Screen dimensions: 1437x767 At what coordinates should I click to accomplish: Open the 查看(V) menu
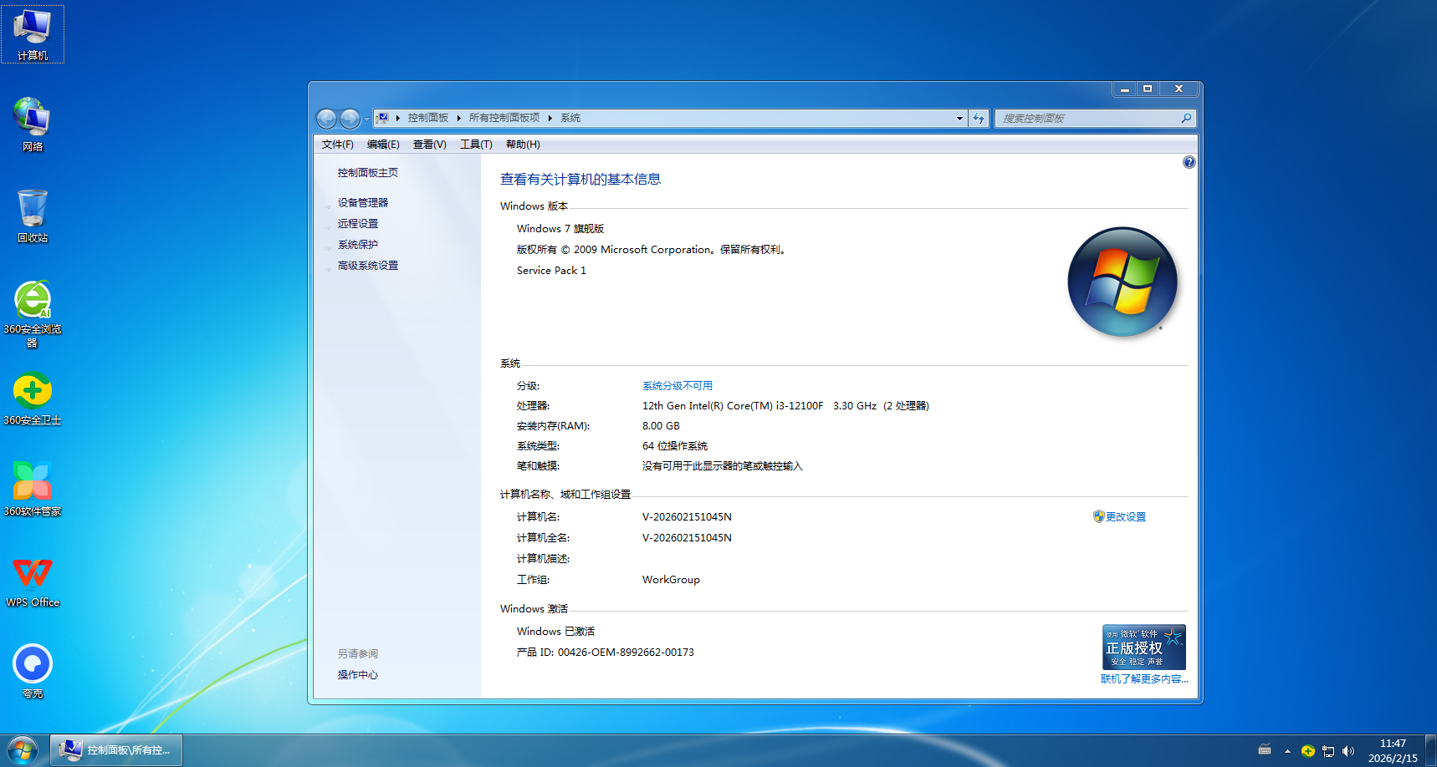click(428, 144)
